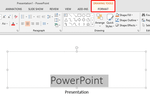Select rounded rectangle shape
150x98 pixels.
click(x=88, y=15)
